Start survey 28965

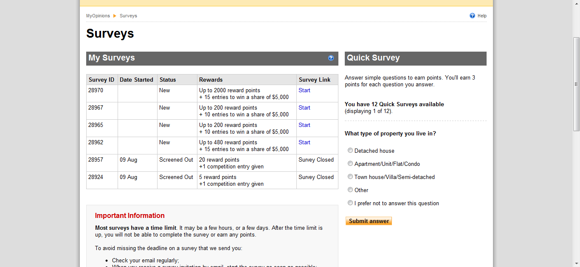[x=304, y=125]
